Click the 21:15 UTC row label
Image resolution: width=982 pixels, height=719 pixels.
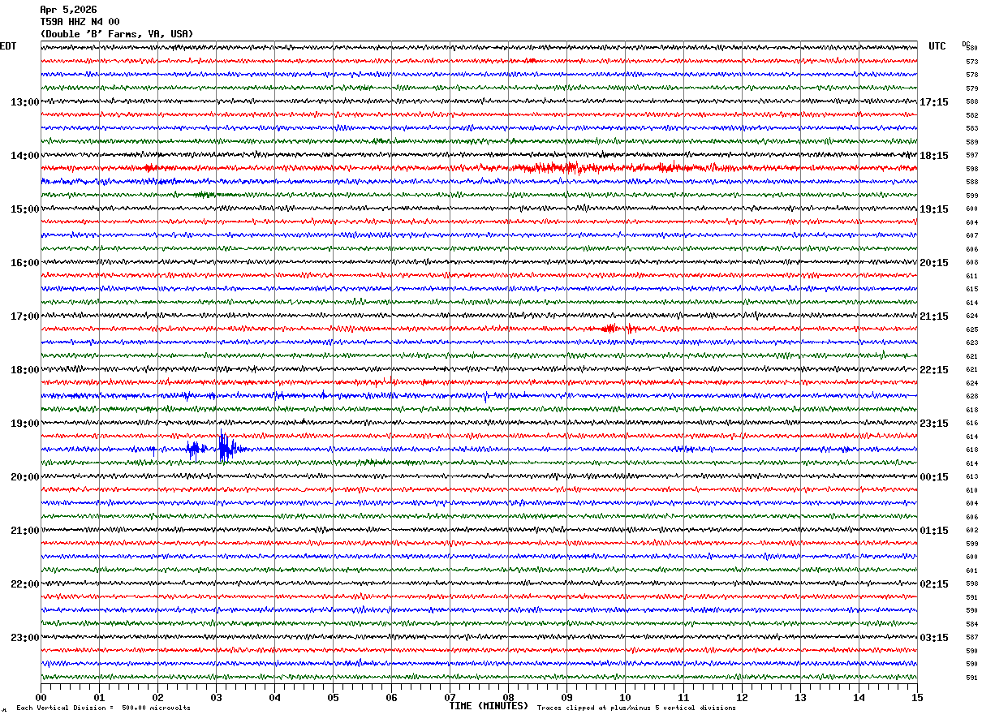coord(934,316)
